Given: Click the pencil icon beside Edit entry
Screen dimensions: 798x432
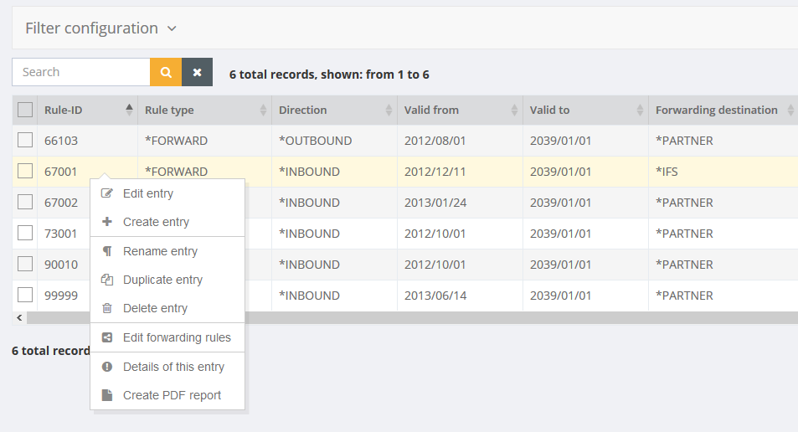Looking at the screenshot, I should coord(107,193).
